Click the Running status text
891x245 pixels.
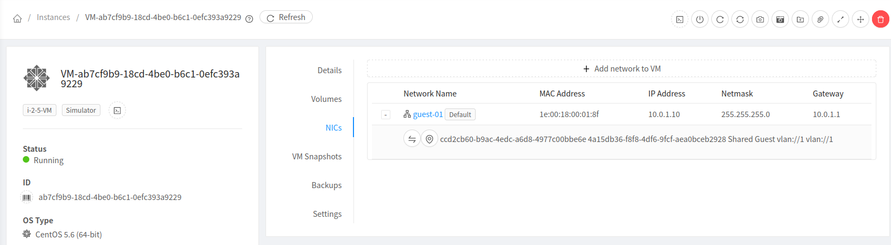[48, 160]
